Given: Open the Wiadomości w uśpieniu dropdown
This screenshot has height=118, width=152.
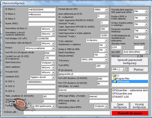Looking at the screenshot, I should pos(103,45).
